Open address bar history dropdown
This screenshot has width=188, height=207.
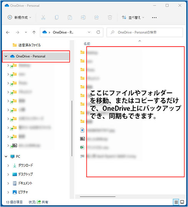[x=89, y=32]
